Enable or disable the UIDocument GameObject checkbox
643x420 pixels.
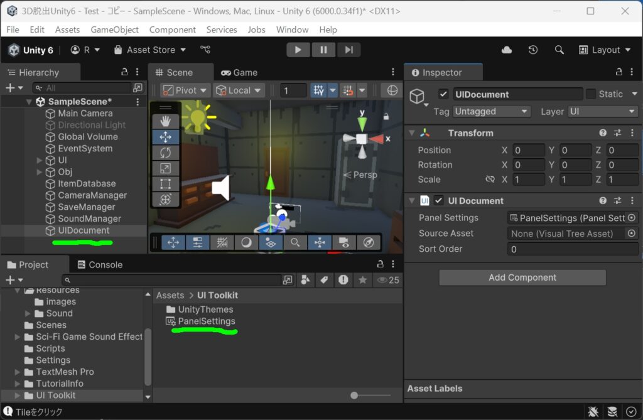443,94
